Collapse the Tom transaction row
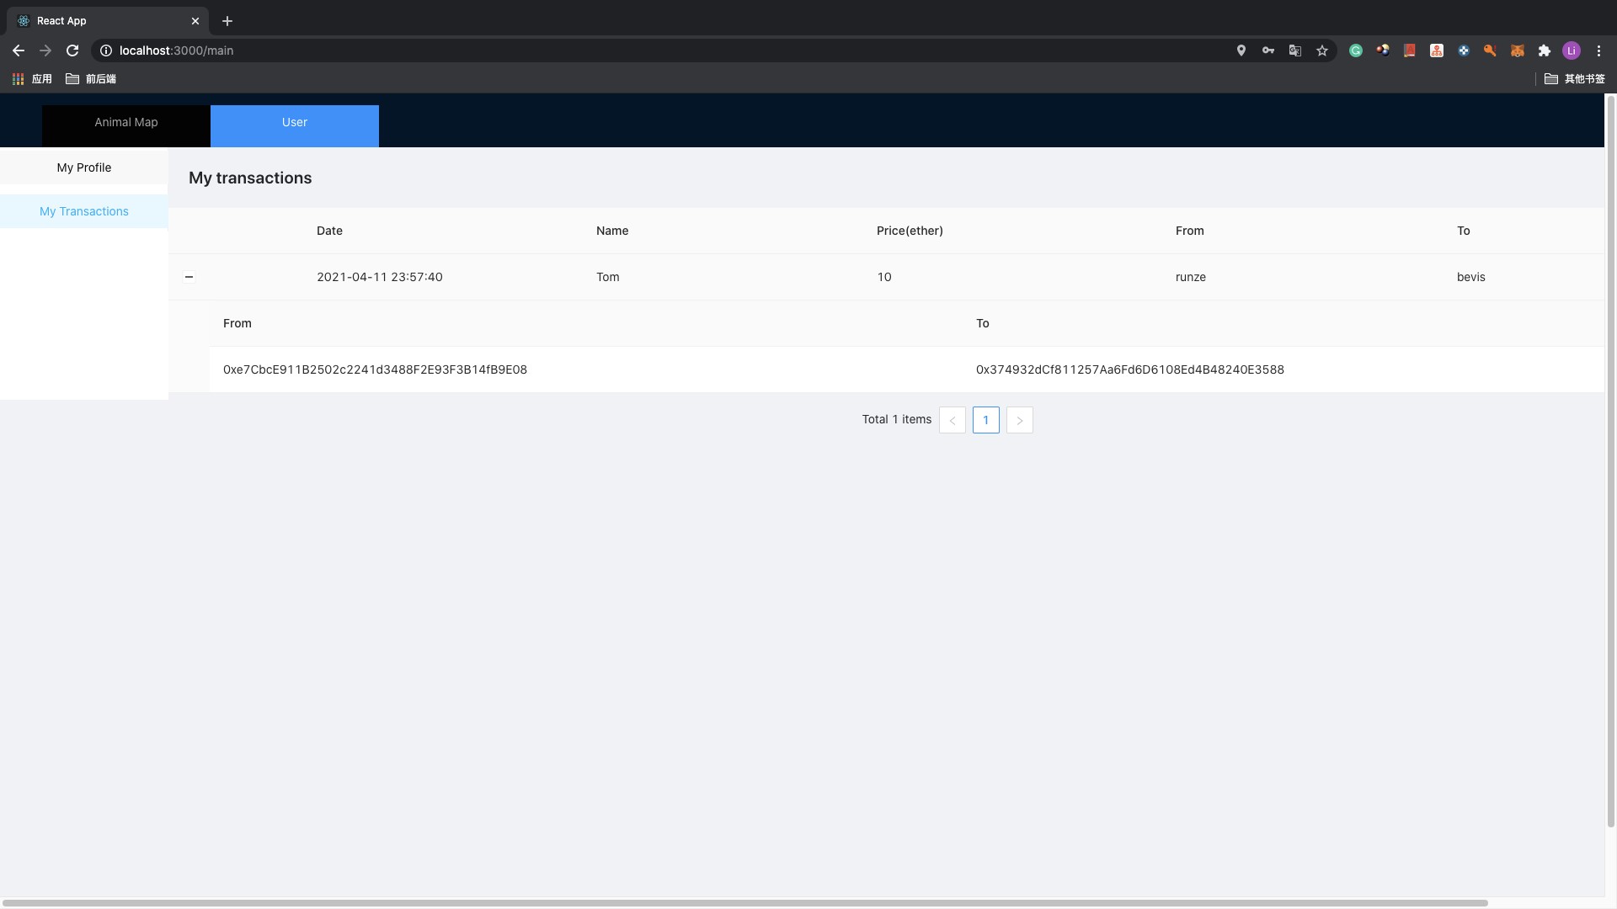The width and height of the screenshot is (1617, 909). 189,277
